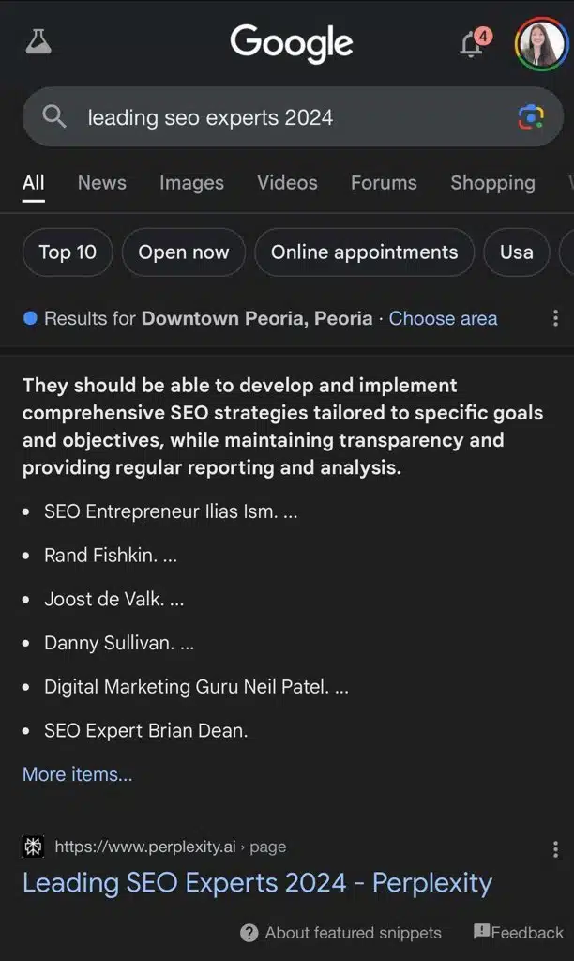Tap the Perplexity site favicon

coord(33,847)
